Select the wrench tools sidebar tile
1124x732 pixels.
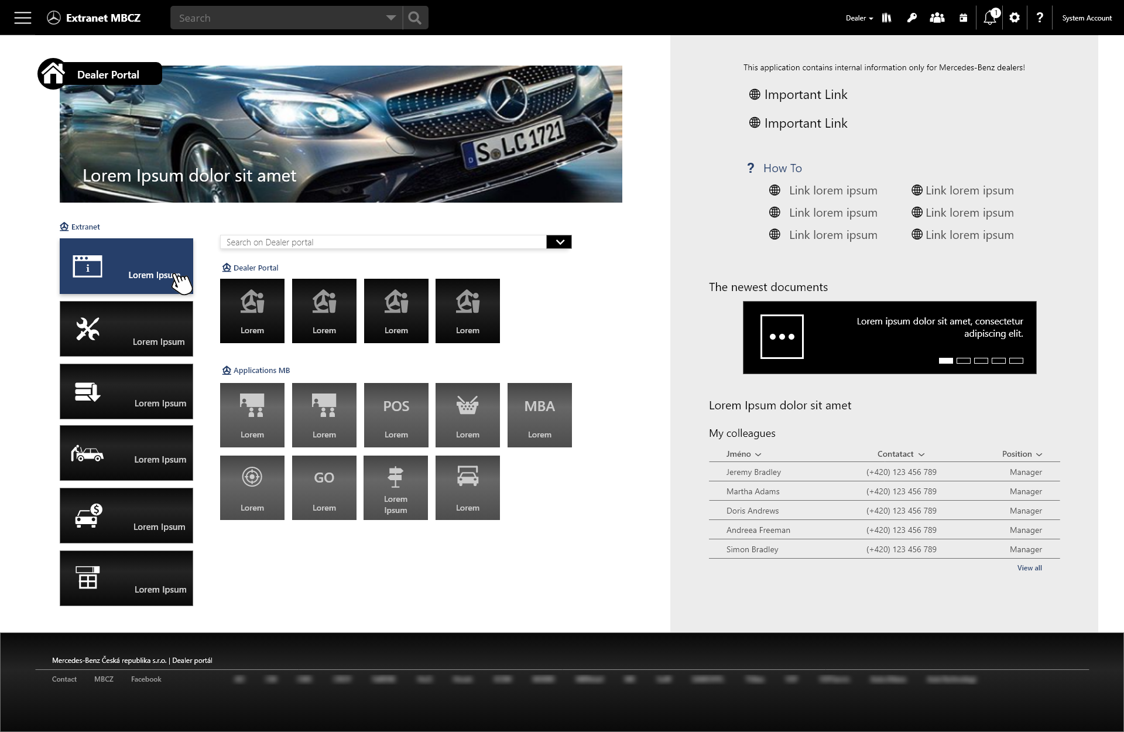(126, 329)
